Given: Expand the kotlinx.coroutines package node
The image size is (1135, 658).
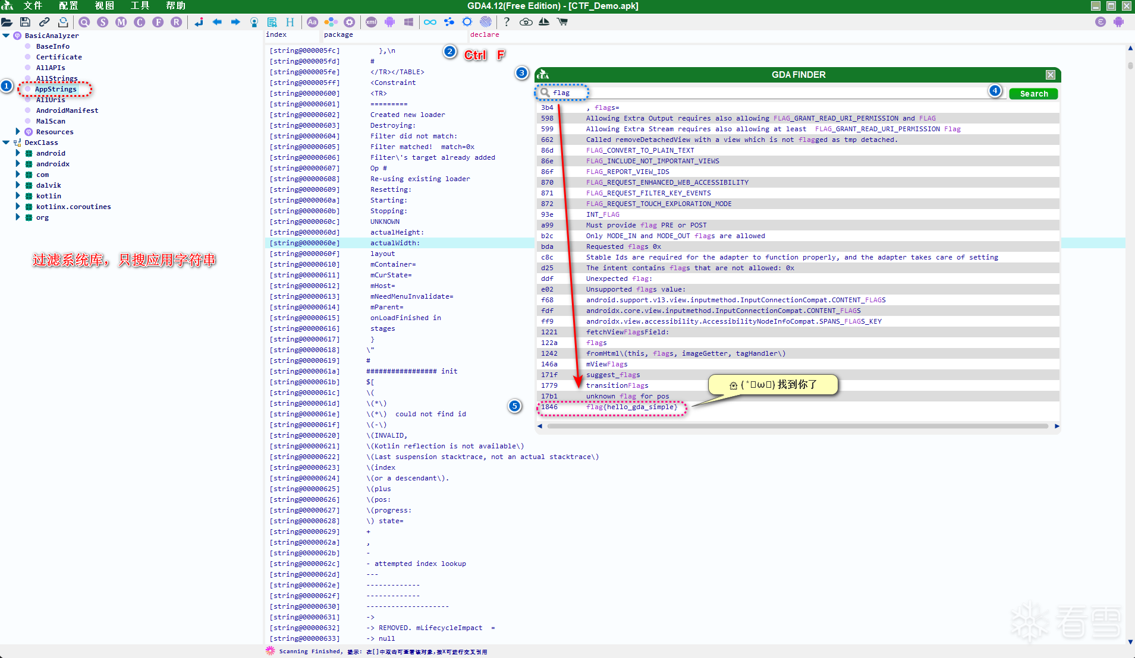Looking at the screenshot, I should point(17,207).
